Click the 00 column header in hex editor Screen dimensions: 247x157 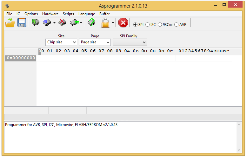pyautogui.click(x=41, y=51)
